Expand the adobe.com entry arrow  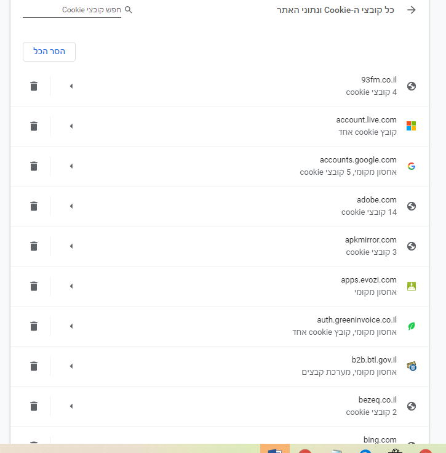click(x=71, y=206)
